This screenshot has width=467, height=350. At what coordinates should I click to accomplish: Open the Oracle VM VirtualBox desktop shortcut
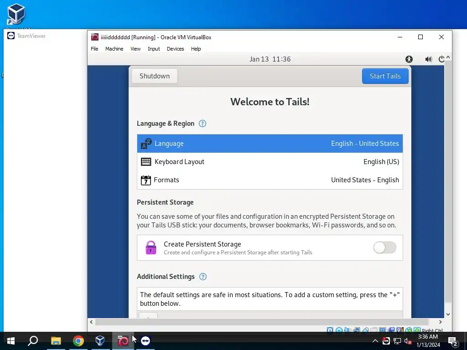pos(16,15)
